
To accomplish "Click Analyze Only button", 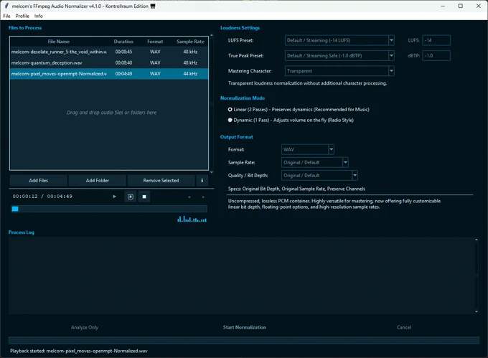I will click(85, 327).
